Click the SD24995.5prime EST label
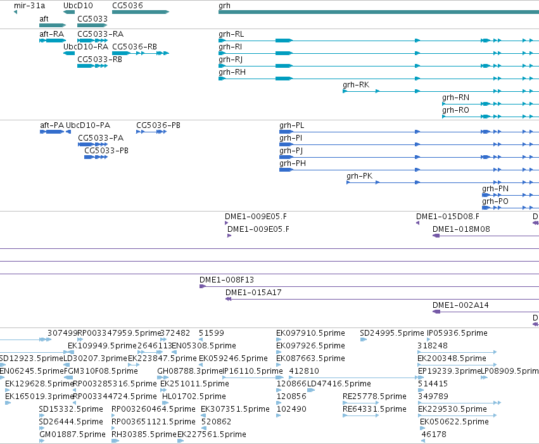Viewport: 539px width, 444px height. tap(392, 333)
